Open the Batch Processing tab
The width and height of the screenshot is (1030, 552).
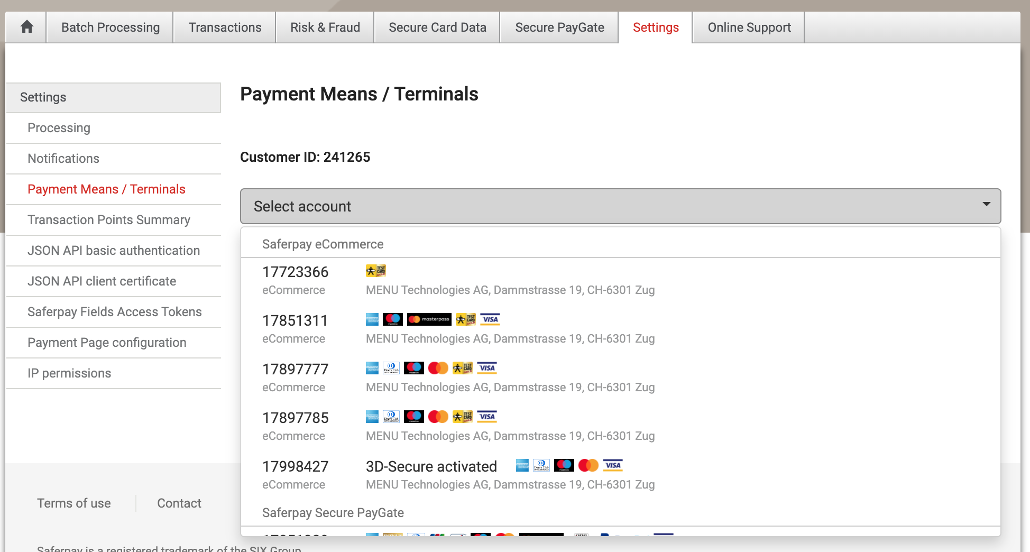[x=111, y=27]
